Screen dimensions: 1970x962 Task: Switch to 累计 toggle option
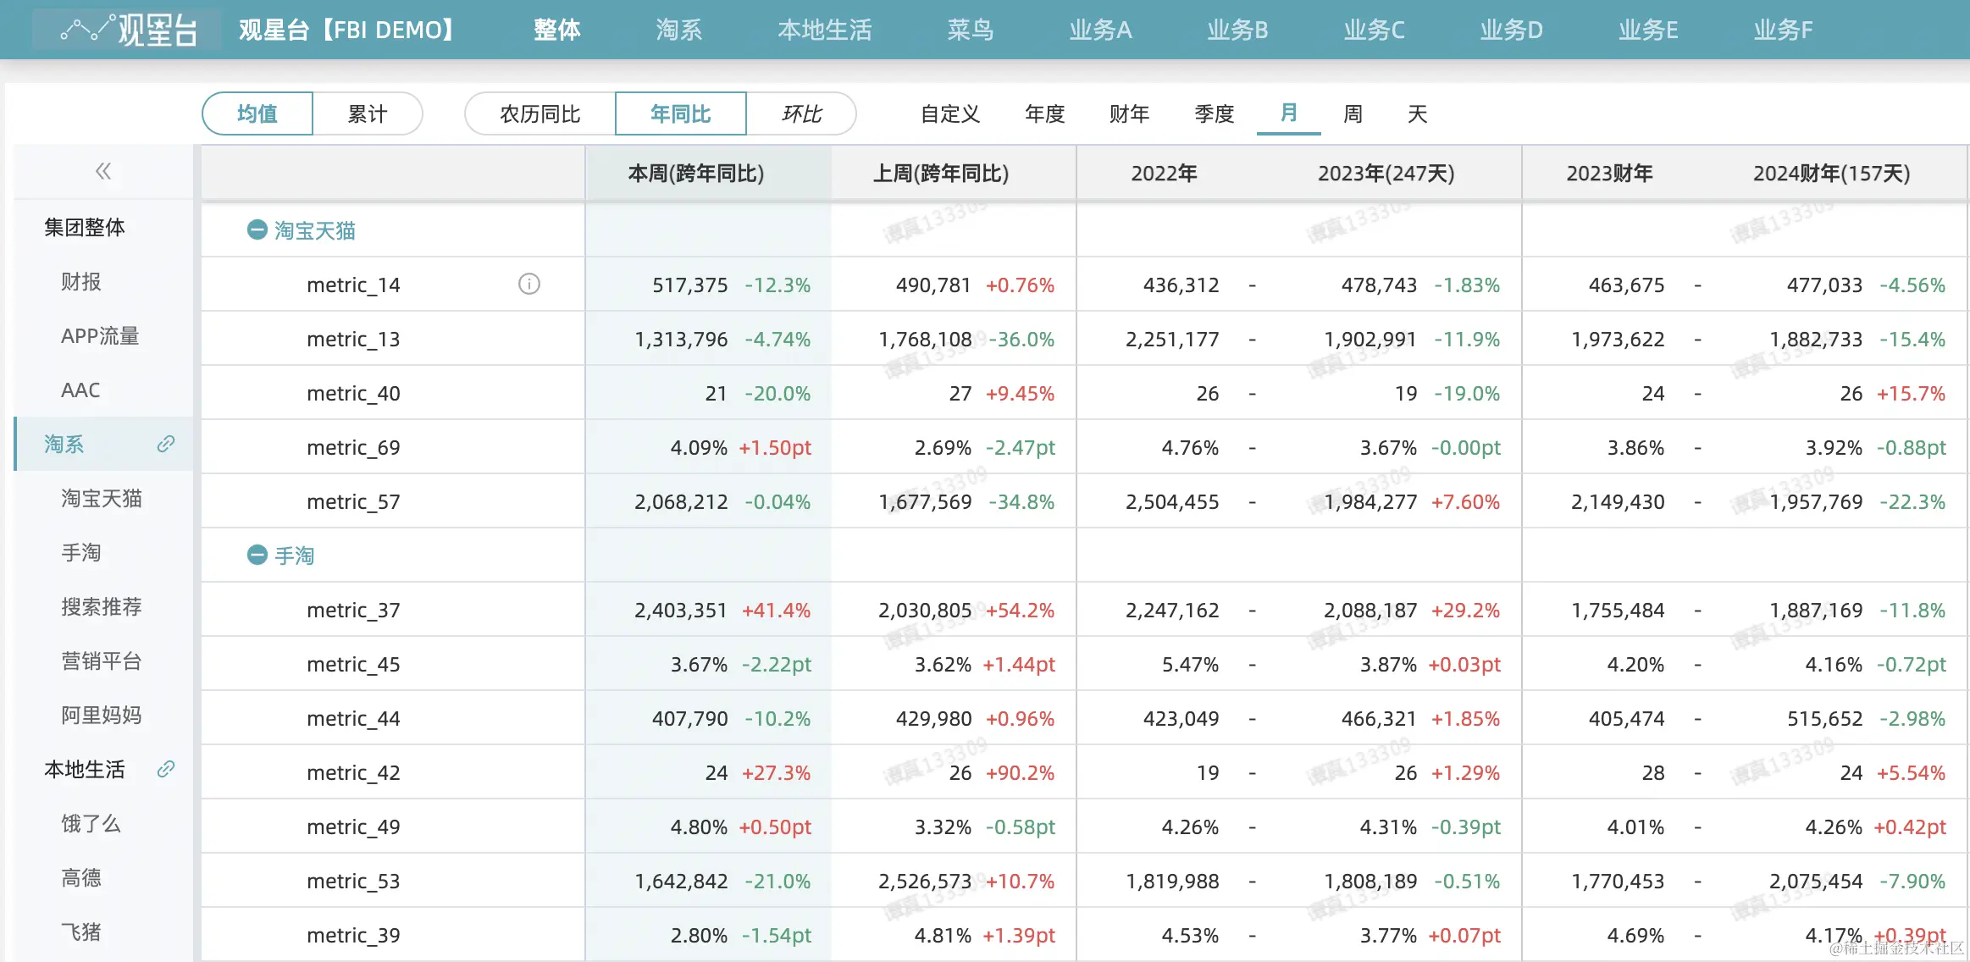pyautogui.click(x=367, y=113)
